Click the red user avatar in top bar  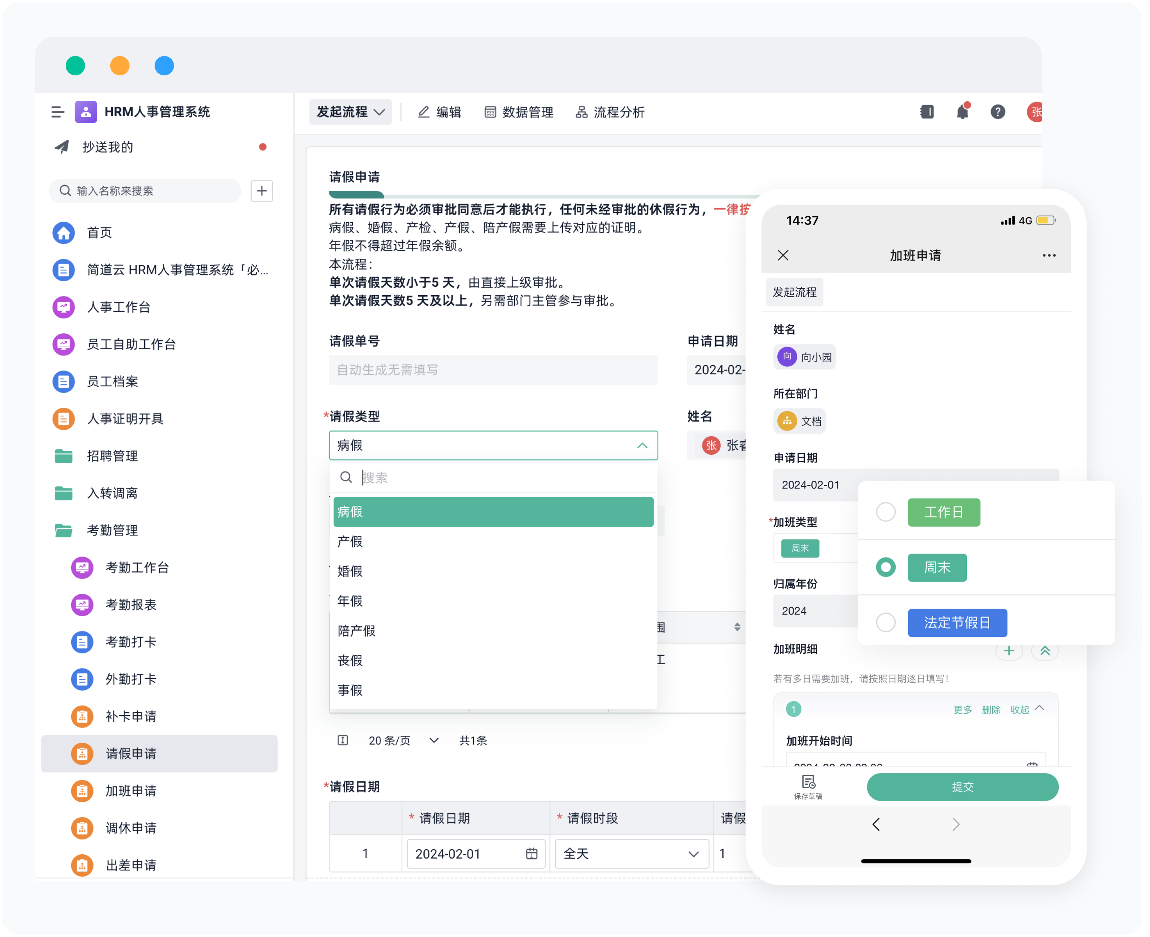click(x=1034, y=112)
